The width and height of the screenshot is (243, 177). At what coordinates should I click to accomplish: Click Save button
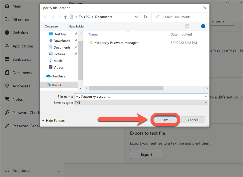pos(165,120)
